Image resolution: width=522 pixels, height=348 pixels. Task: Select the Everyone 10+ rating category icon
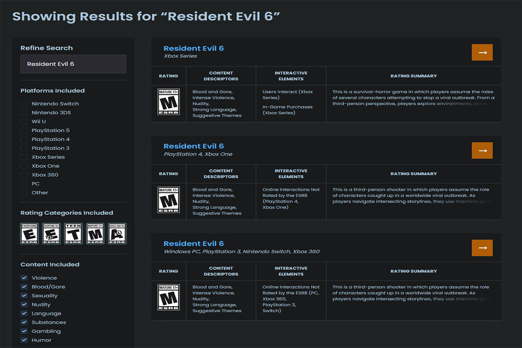(51, 234)
